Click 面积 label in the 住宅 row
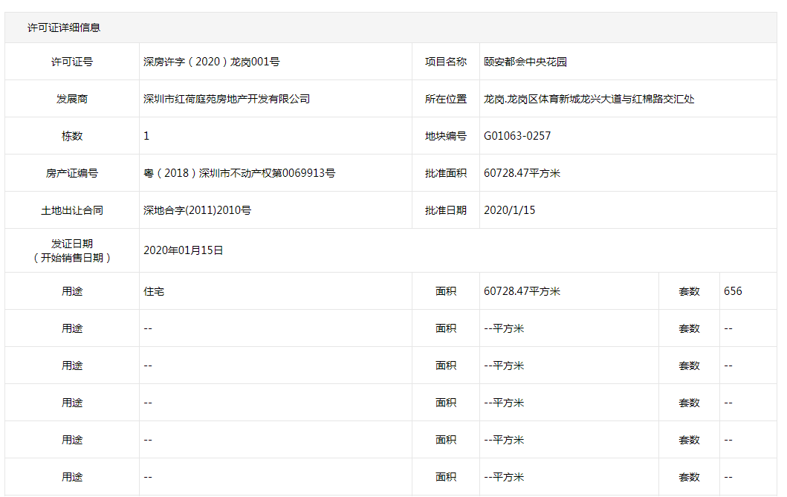This screenshot has height=497, width=787. coord(446,291)
